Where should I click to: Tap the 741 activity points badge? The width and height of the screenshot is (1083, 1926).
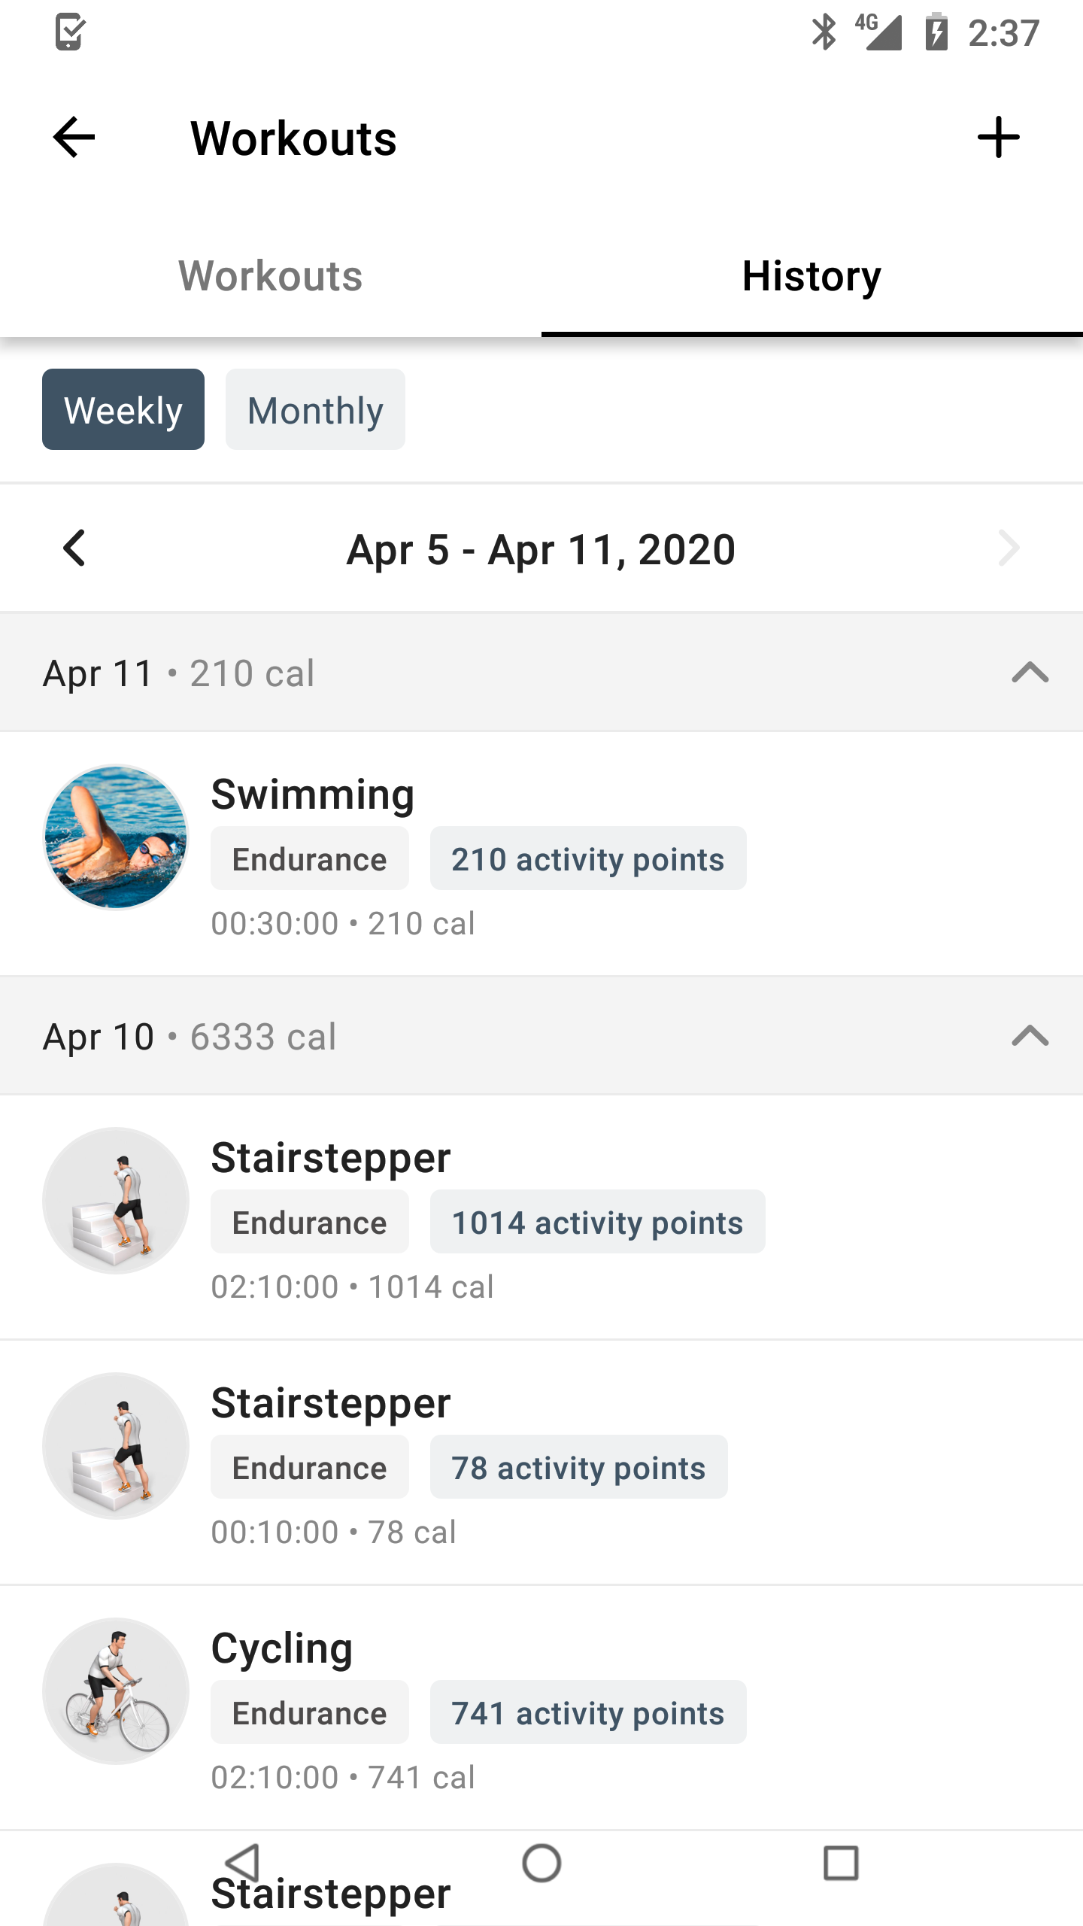588,1712
